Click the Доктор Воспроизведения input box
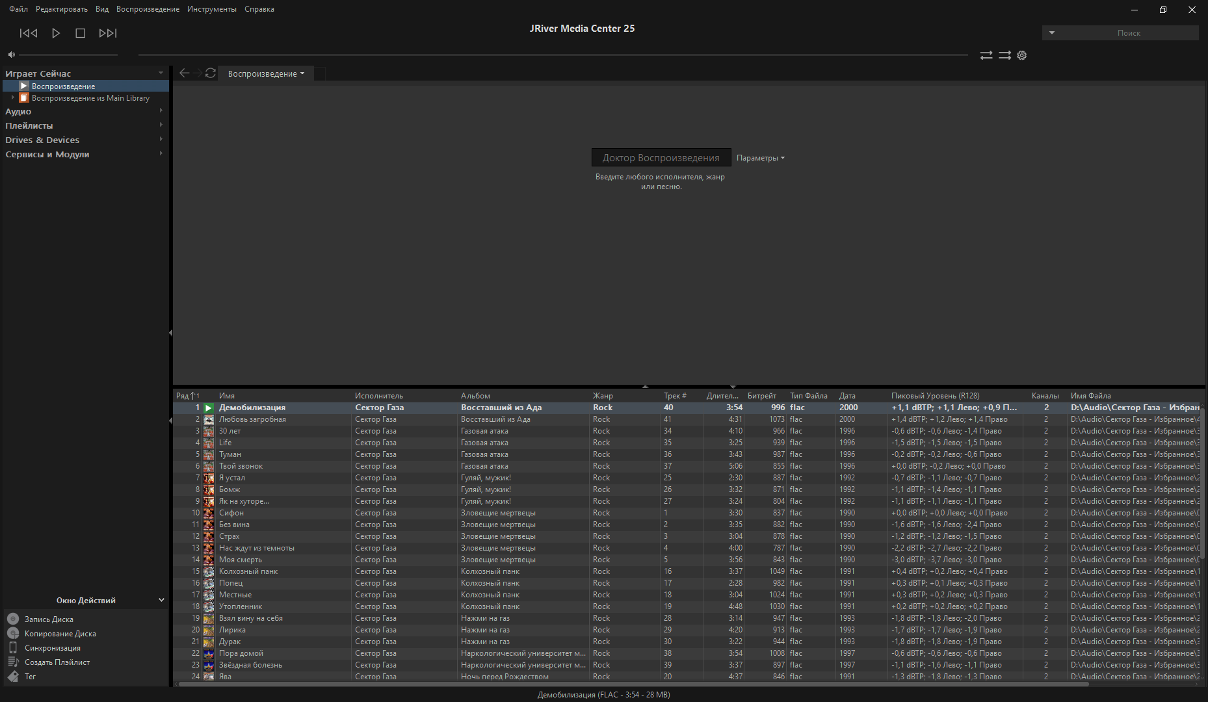1208x702 pixels. coord(661,157)
